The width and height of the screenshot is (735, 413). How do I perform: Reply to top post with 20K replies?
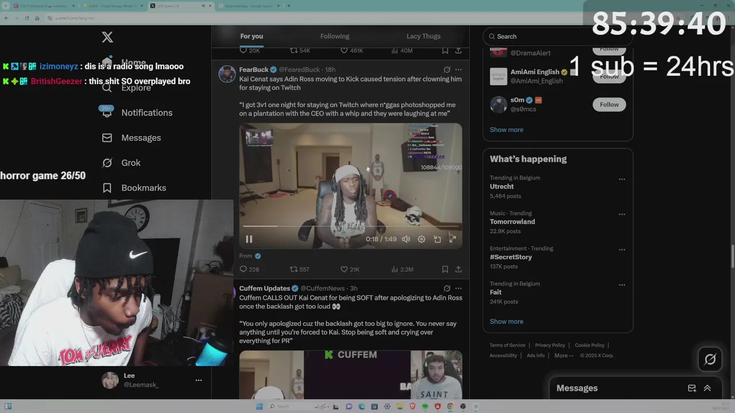click(249, 50)
